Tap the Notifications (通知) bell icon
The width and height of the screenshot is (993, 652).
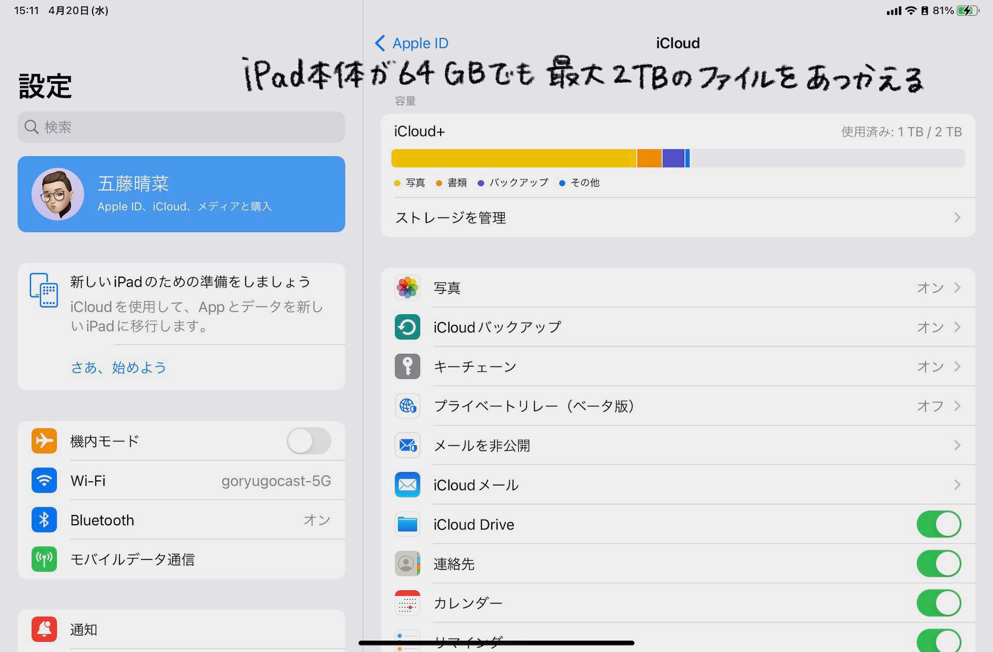pyautogui.click(x=44, y=629)
